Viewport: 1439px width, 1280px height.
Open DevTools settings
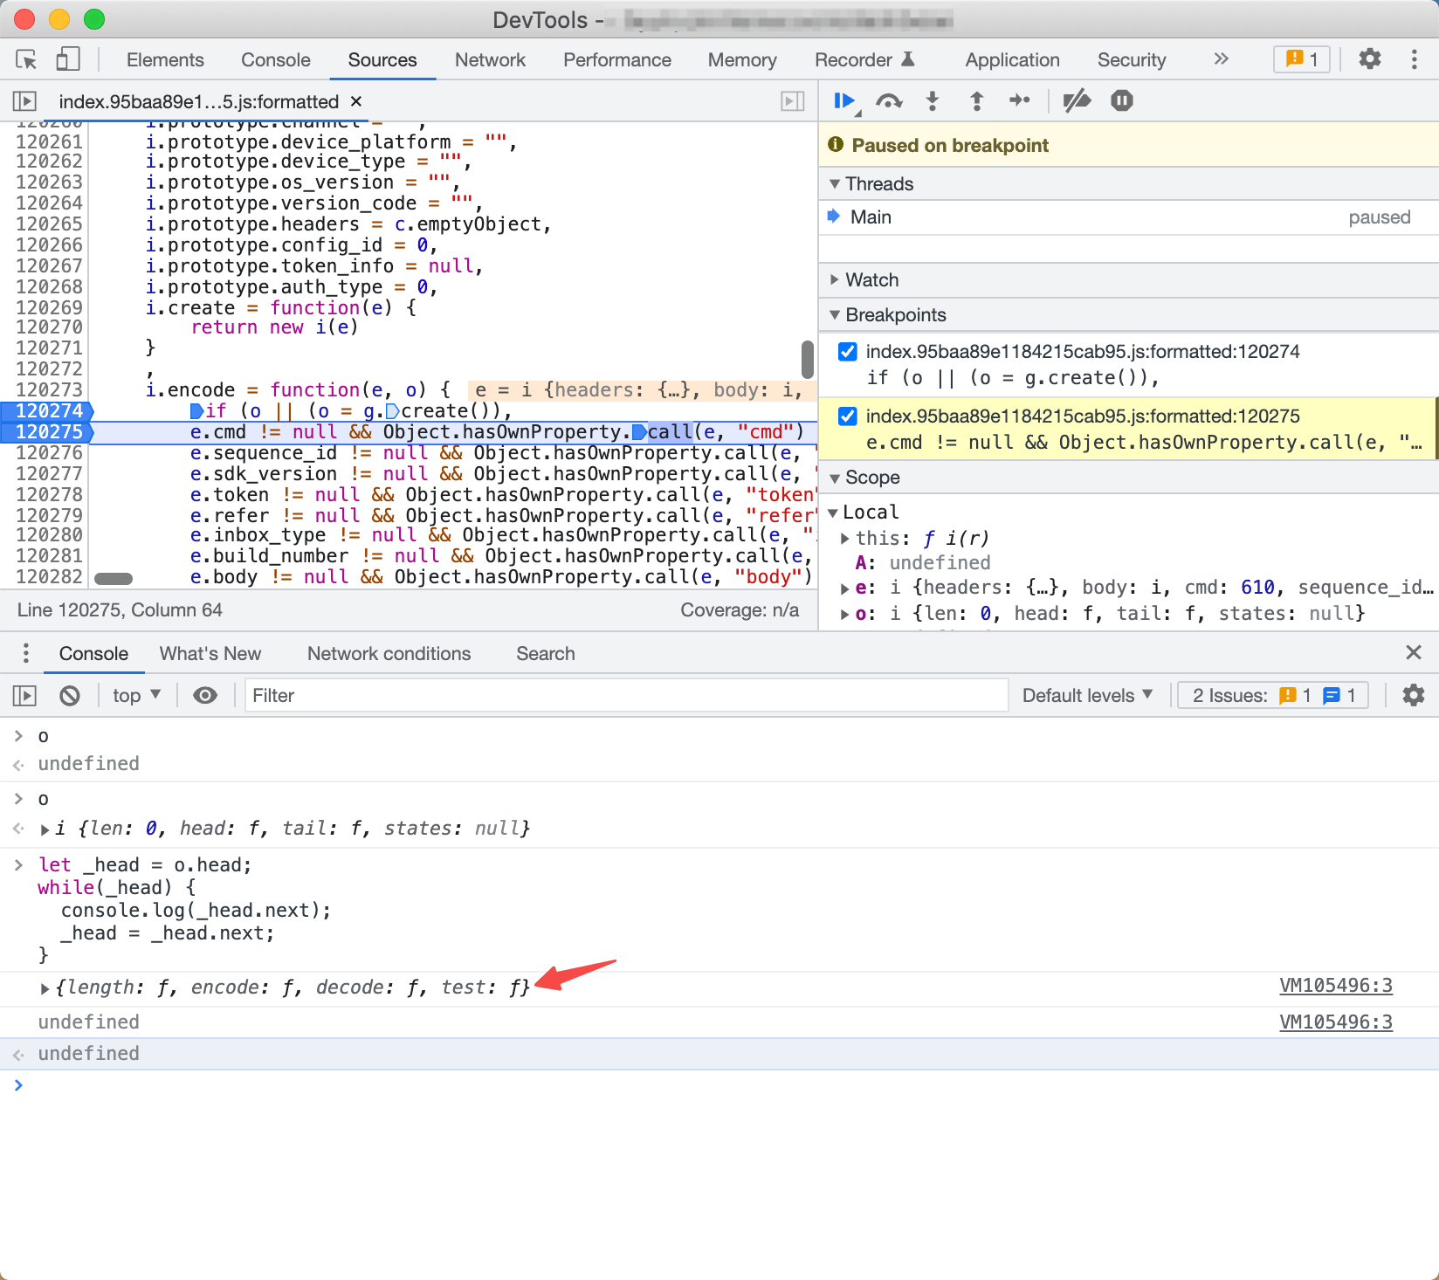pos(1369,59)
